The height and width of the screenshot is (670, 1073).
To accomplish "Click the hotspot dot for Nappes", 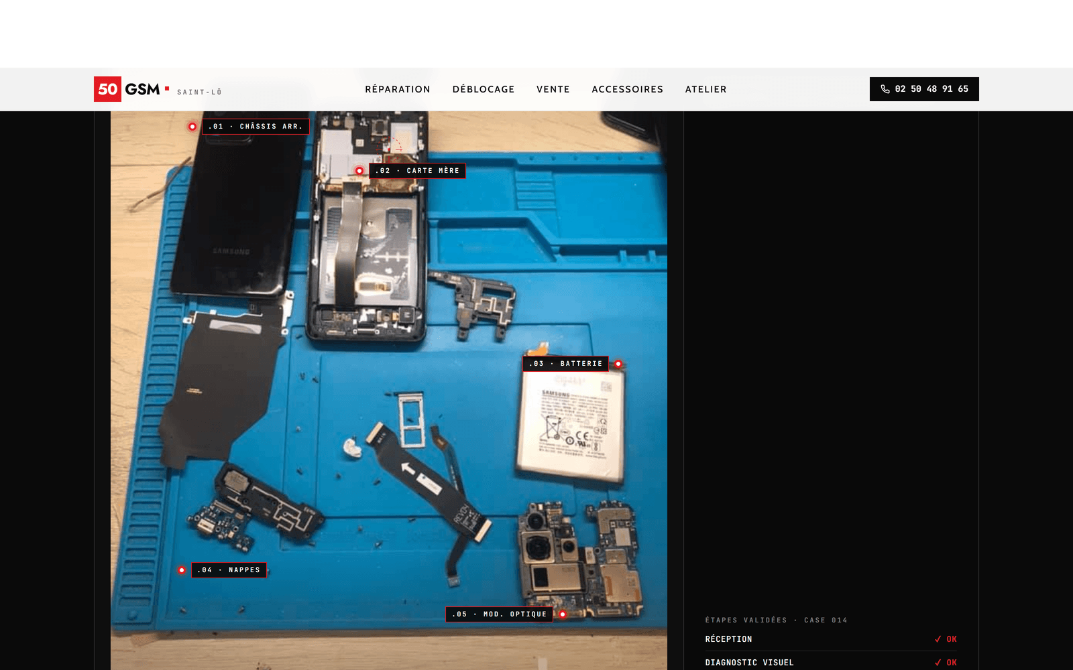I will [x=182, y=570].
